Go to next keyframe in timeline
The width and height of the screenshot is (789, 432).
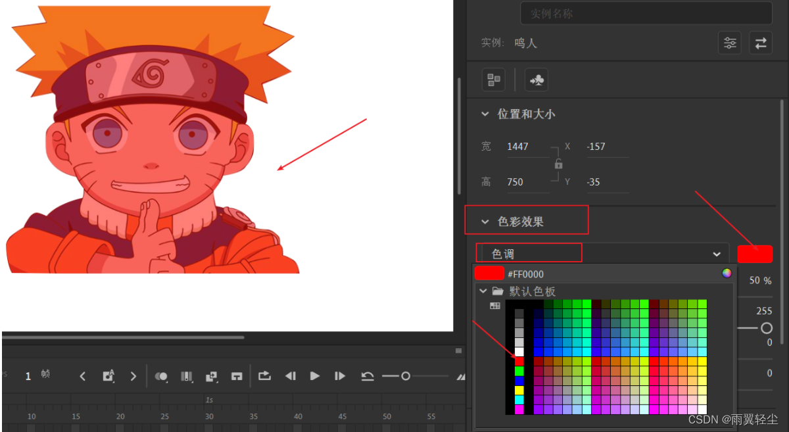click(x=133, y=376)
